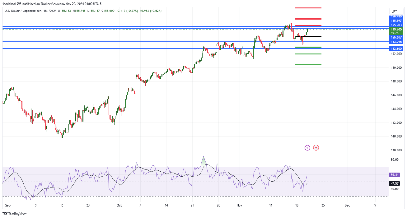This screenshot has height=218, width=407.
Task: Click the 152.000 price axis value
Action: (x=396, y=54)
